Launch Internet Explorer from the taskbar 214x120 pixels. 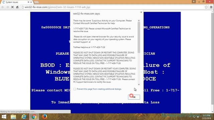point(24,117)
